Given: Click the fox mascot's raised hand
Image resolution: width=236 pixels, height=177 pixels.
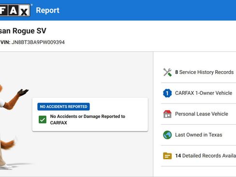Looking at the screenshot, I should [23, 92].
